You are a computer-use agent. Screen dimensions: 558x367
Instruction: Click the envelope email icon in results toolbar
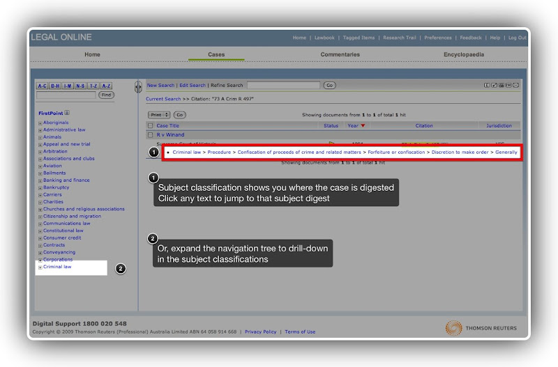(515, 85)
